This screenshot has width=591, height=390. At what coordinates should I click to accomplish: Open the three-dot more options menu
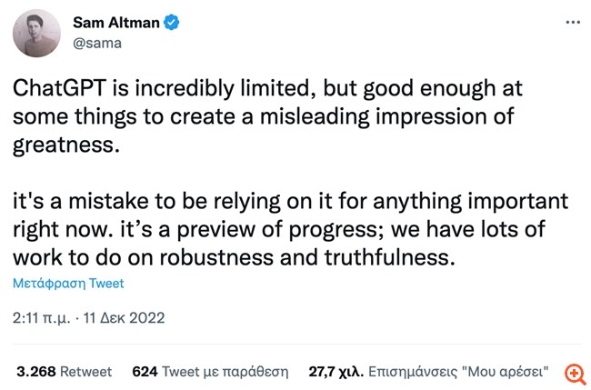point(573,22)
